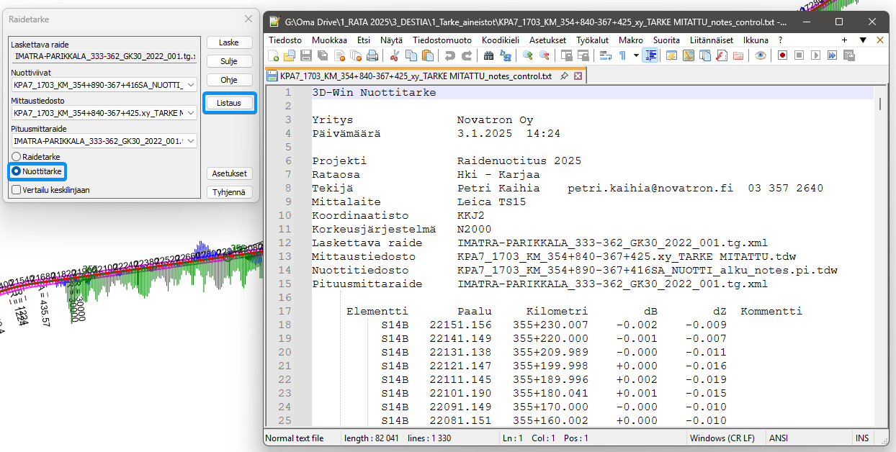Click the Listaus button

pyautogui.click(x=229, y=104)
